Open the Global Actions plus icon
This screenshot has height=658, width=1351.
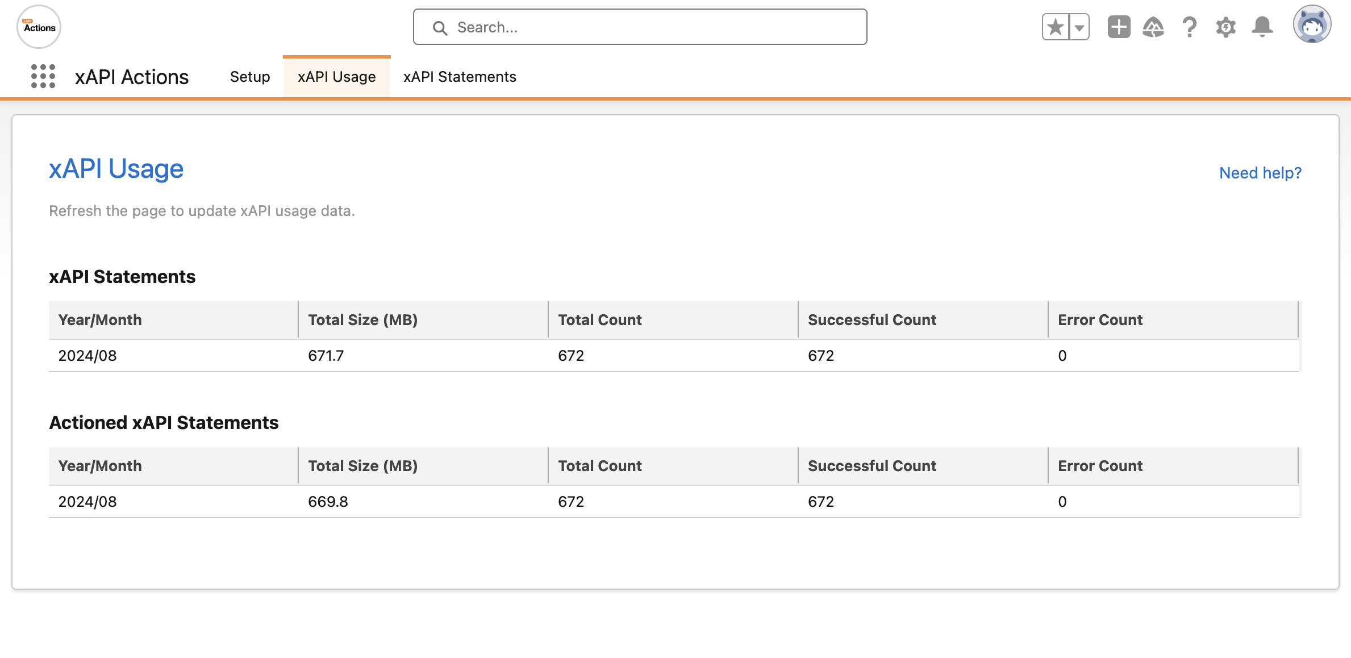(1119, 27)
